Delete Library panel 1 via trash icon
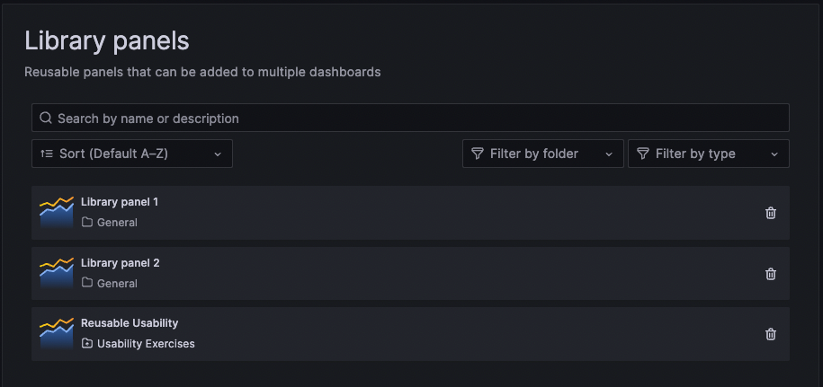Image resolution: width=823 pixels, height=387 pixels. click(x=771, y=213)
